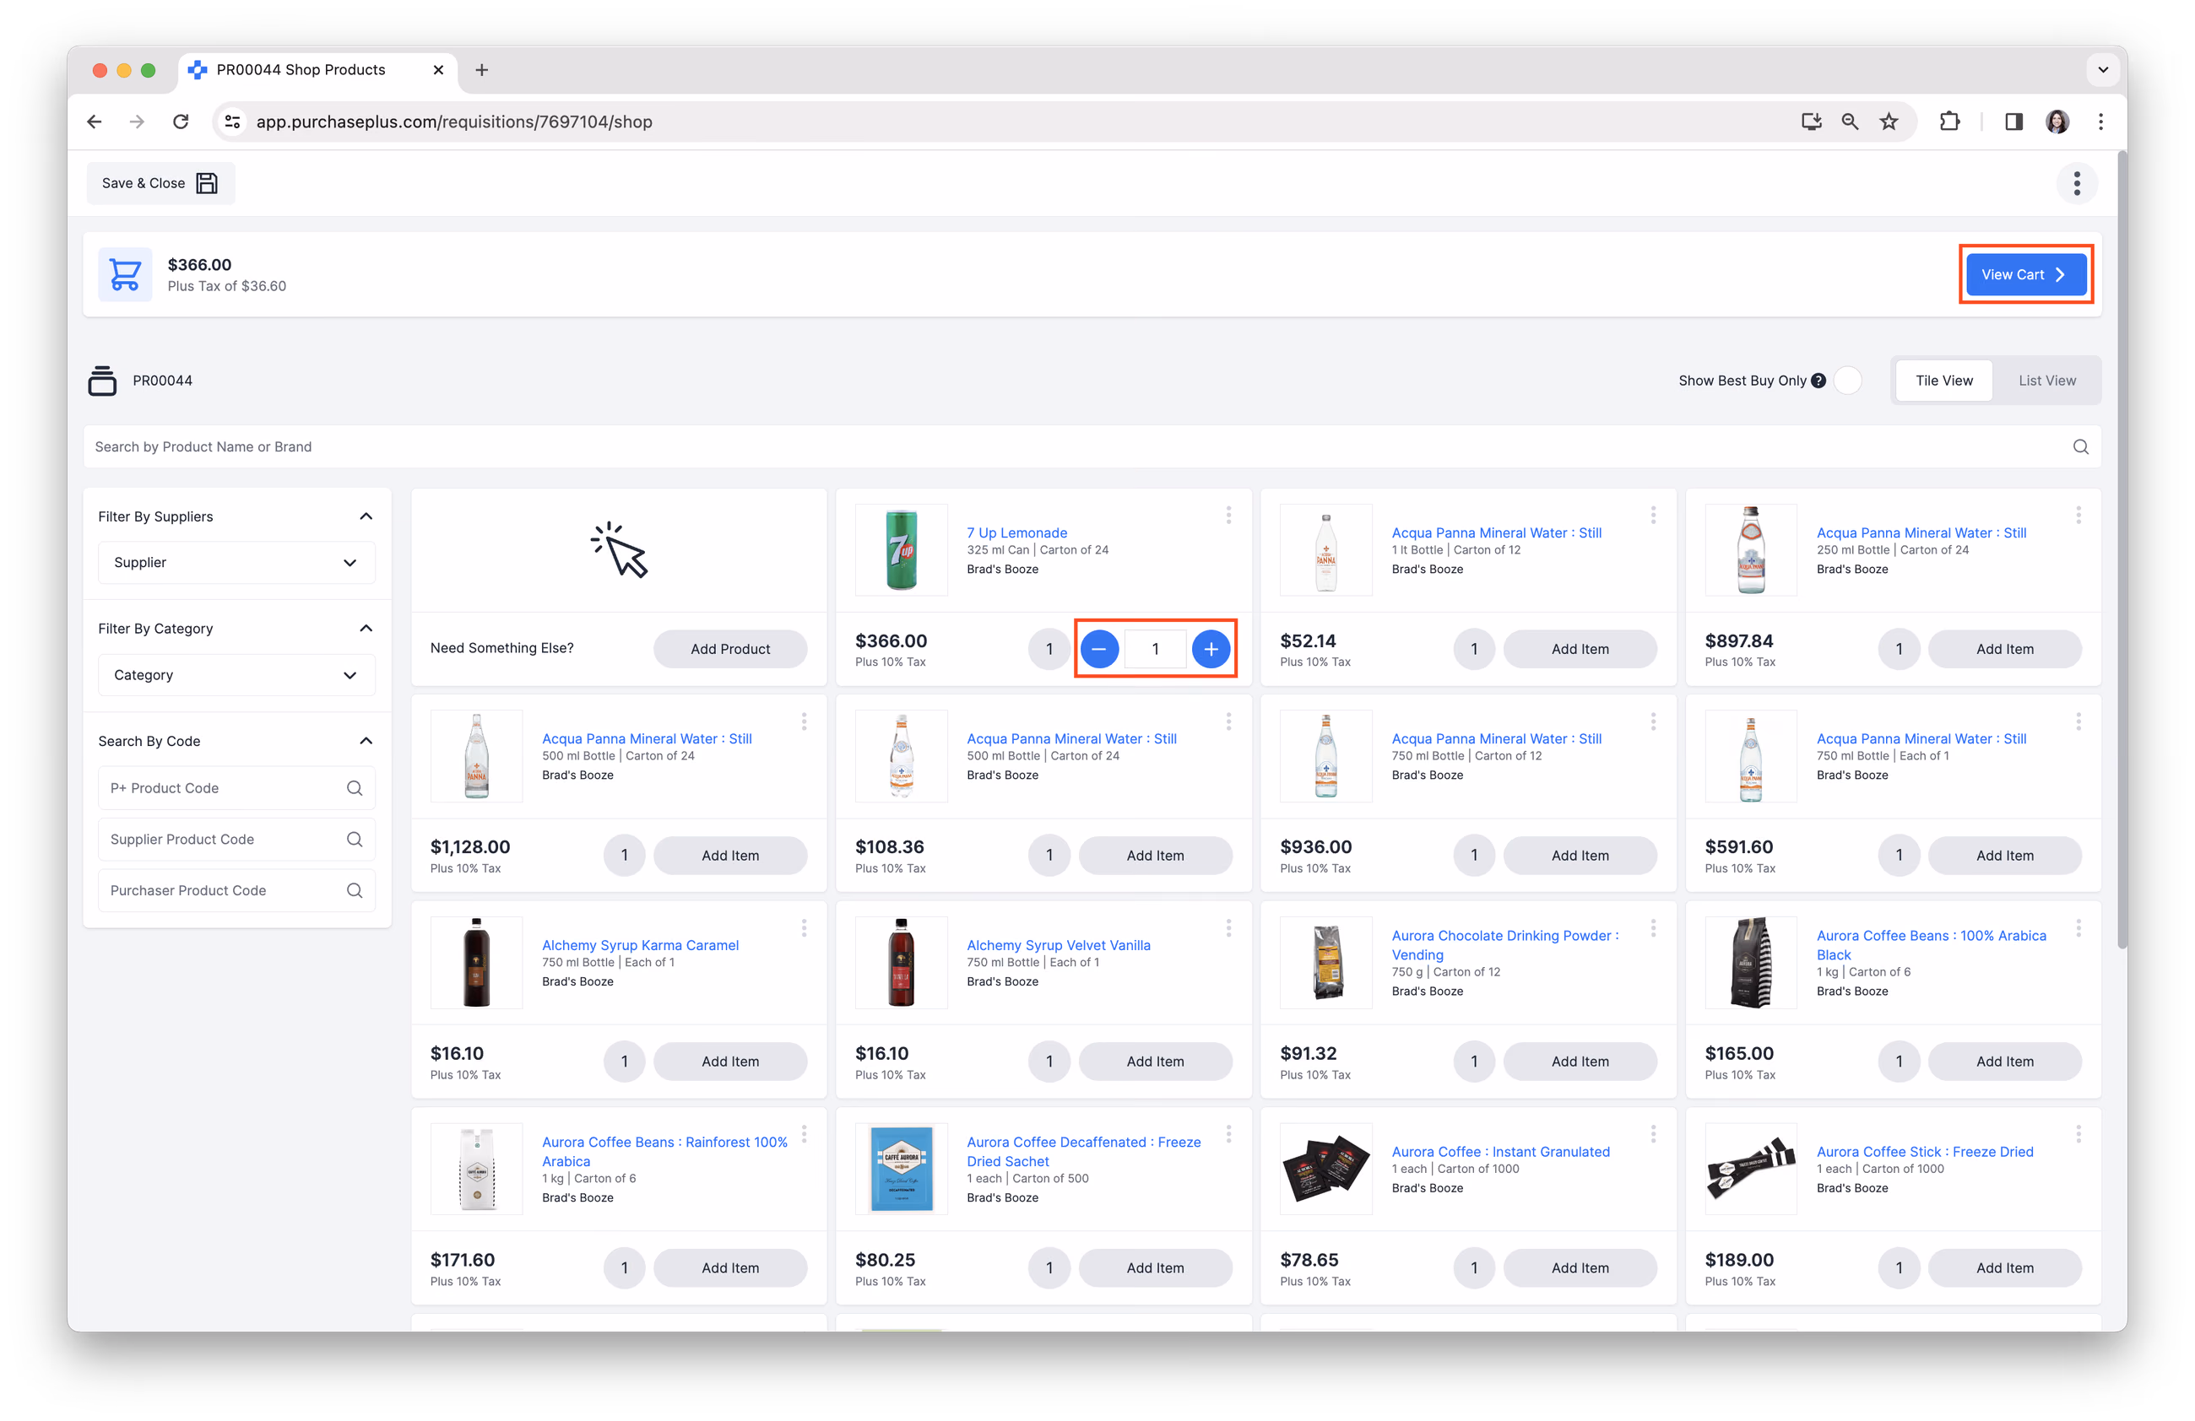
Task: Collapse the Filter By Suppliers section
Action: pyautogui.click(x=366, y=517)
